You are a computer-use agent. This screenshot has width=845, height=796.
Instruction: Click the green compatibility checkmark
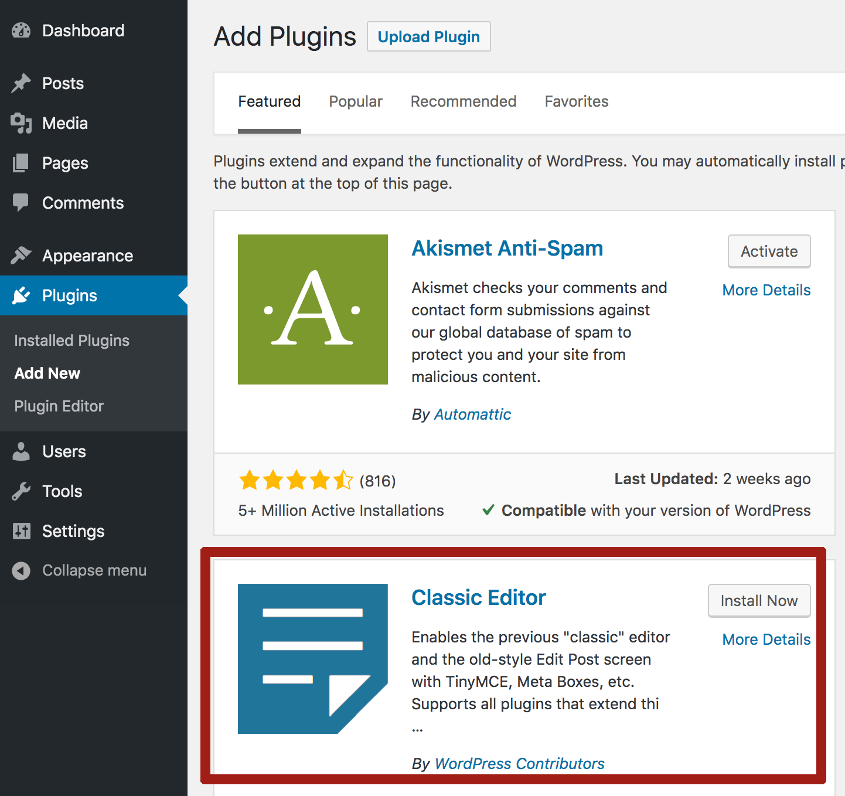tap(488, 510)
